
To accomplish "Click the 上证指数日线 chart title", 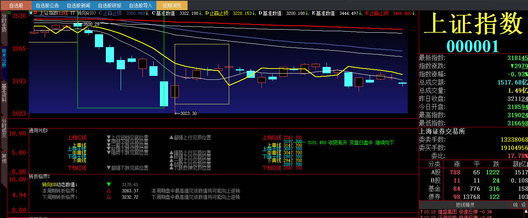I will click(x=54, y=13).
